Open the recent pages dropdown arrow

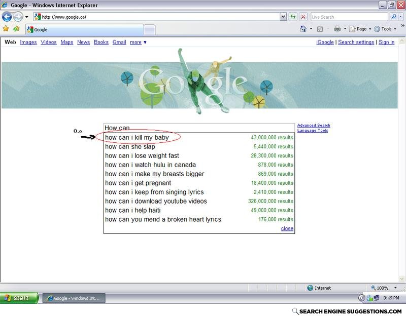click(26, 17)
